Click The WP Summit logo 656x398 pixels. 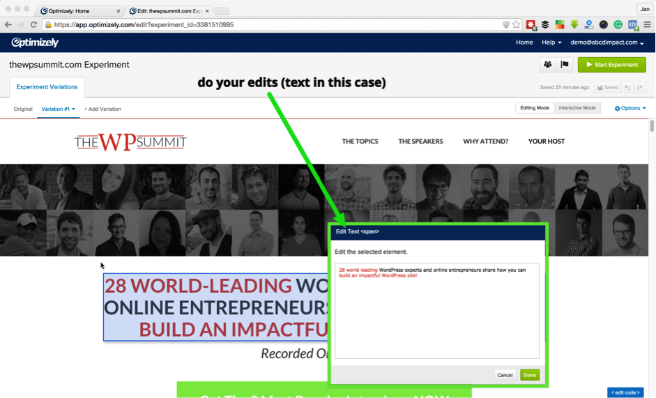click(130, 142)
